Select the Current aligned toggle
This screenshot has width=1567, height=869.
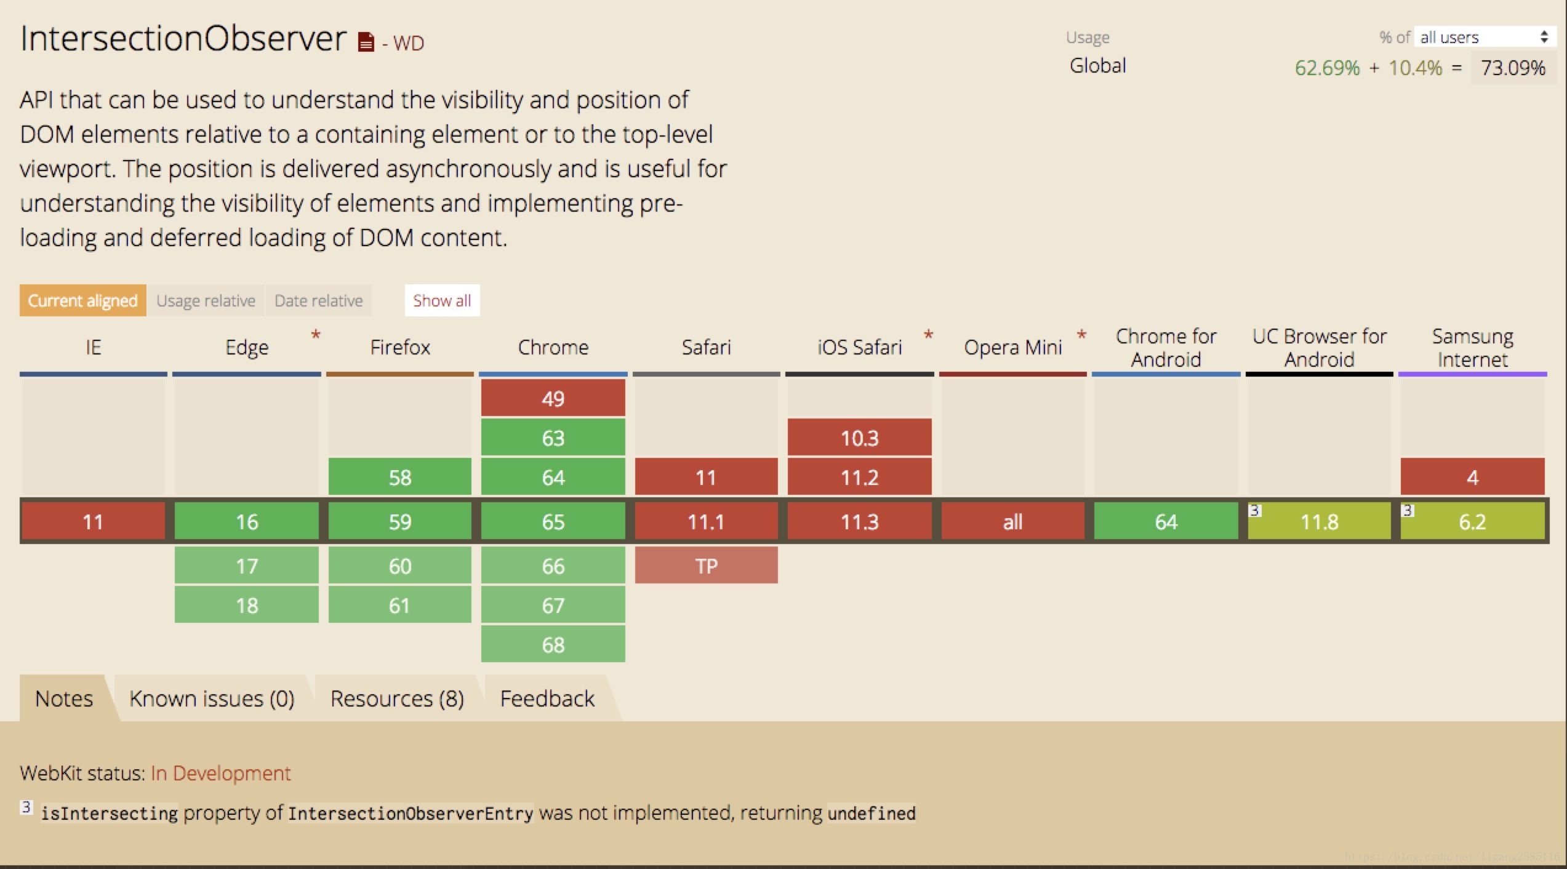[x=82, y=301]
